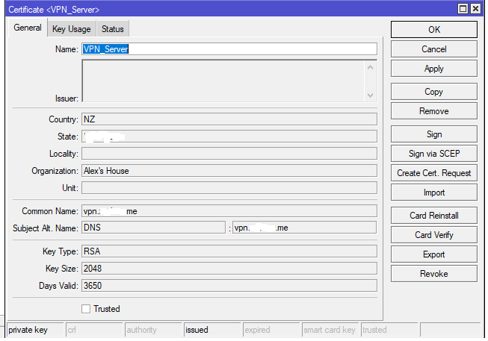Click the Cancel button
The image size is (488, 341).
pyautogui.click(x=434, y=49)
